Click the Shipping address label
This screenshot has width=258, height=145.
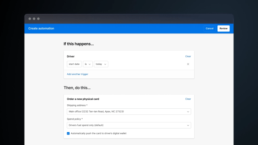coord(77,106)
